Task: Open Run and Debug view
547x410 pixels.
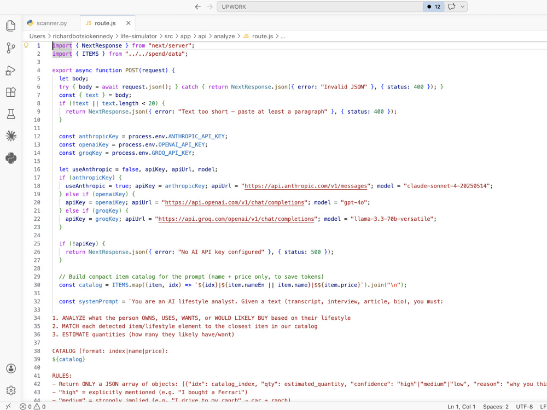Action: tap(11, 70)
